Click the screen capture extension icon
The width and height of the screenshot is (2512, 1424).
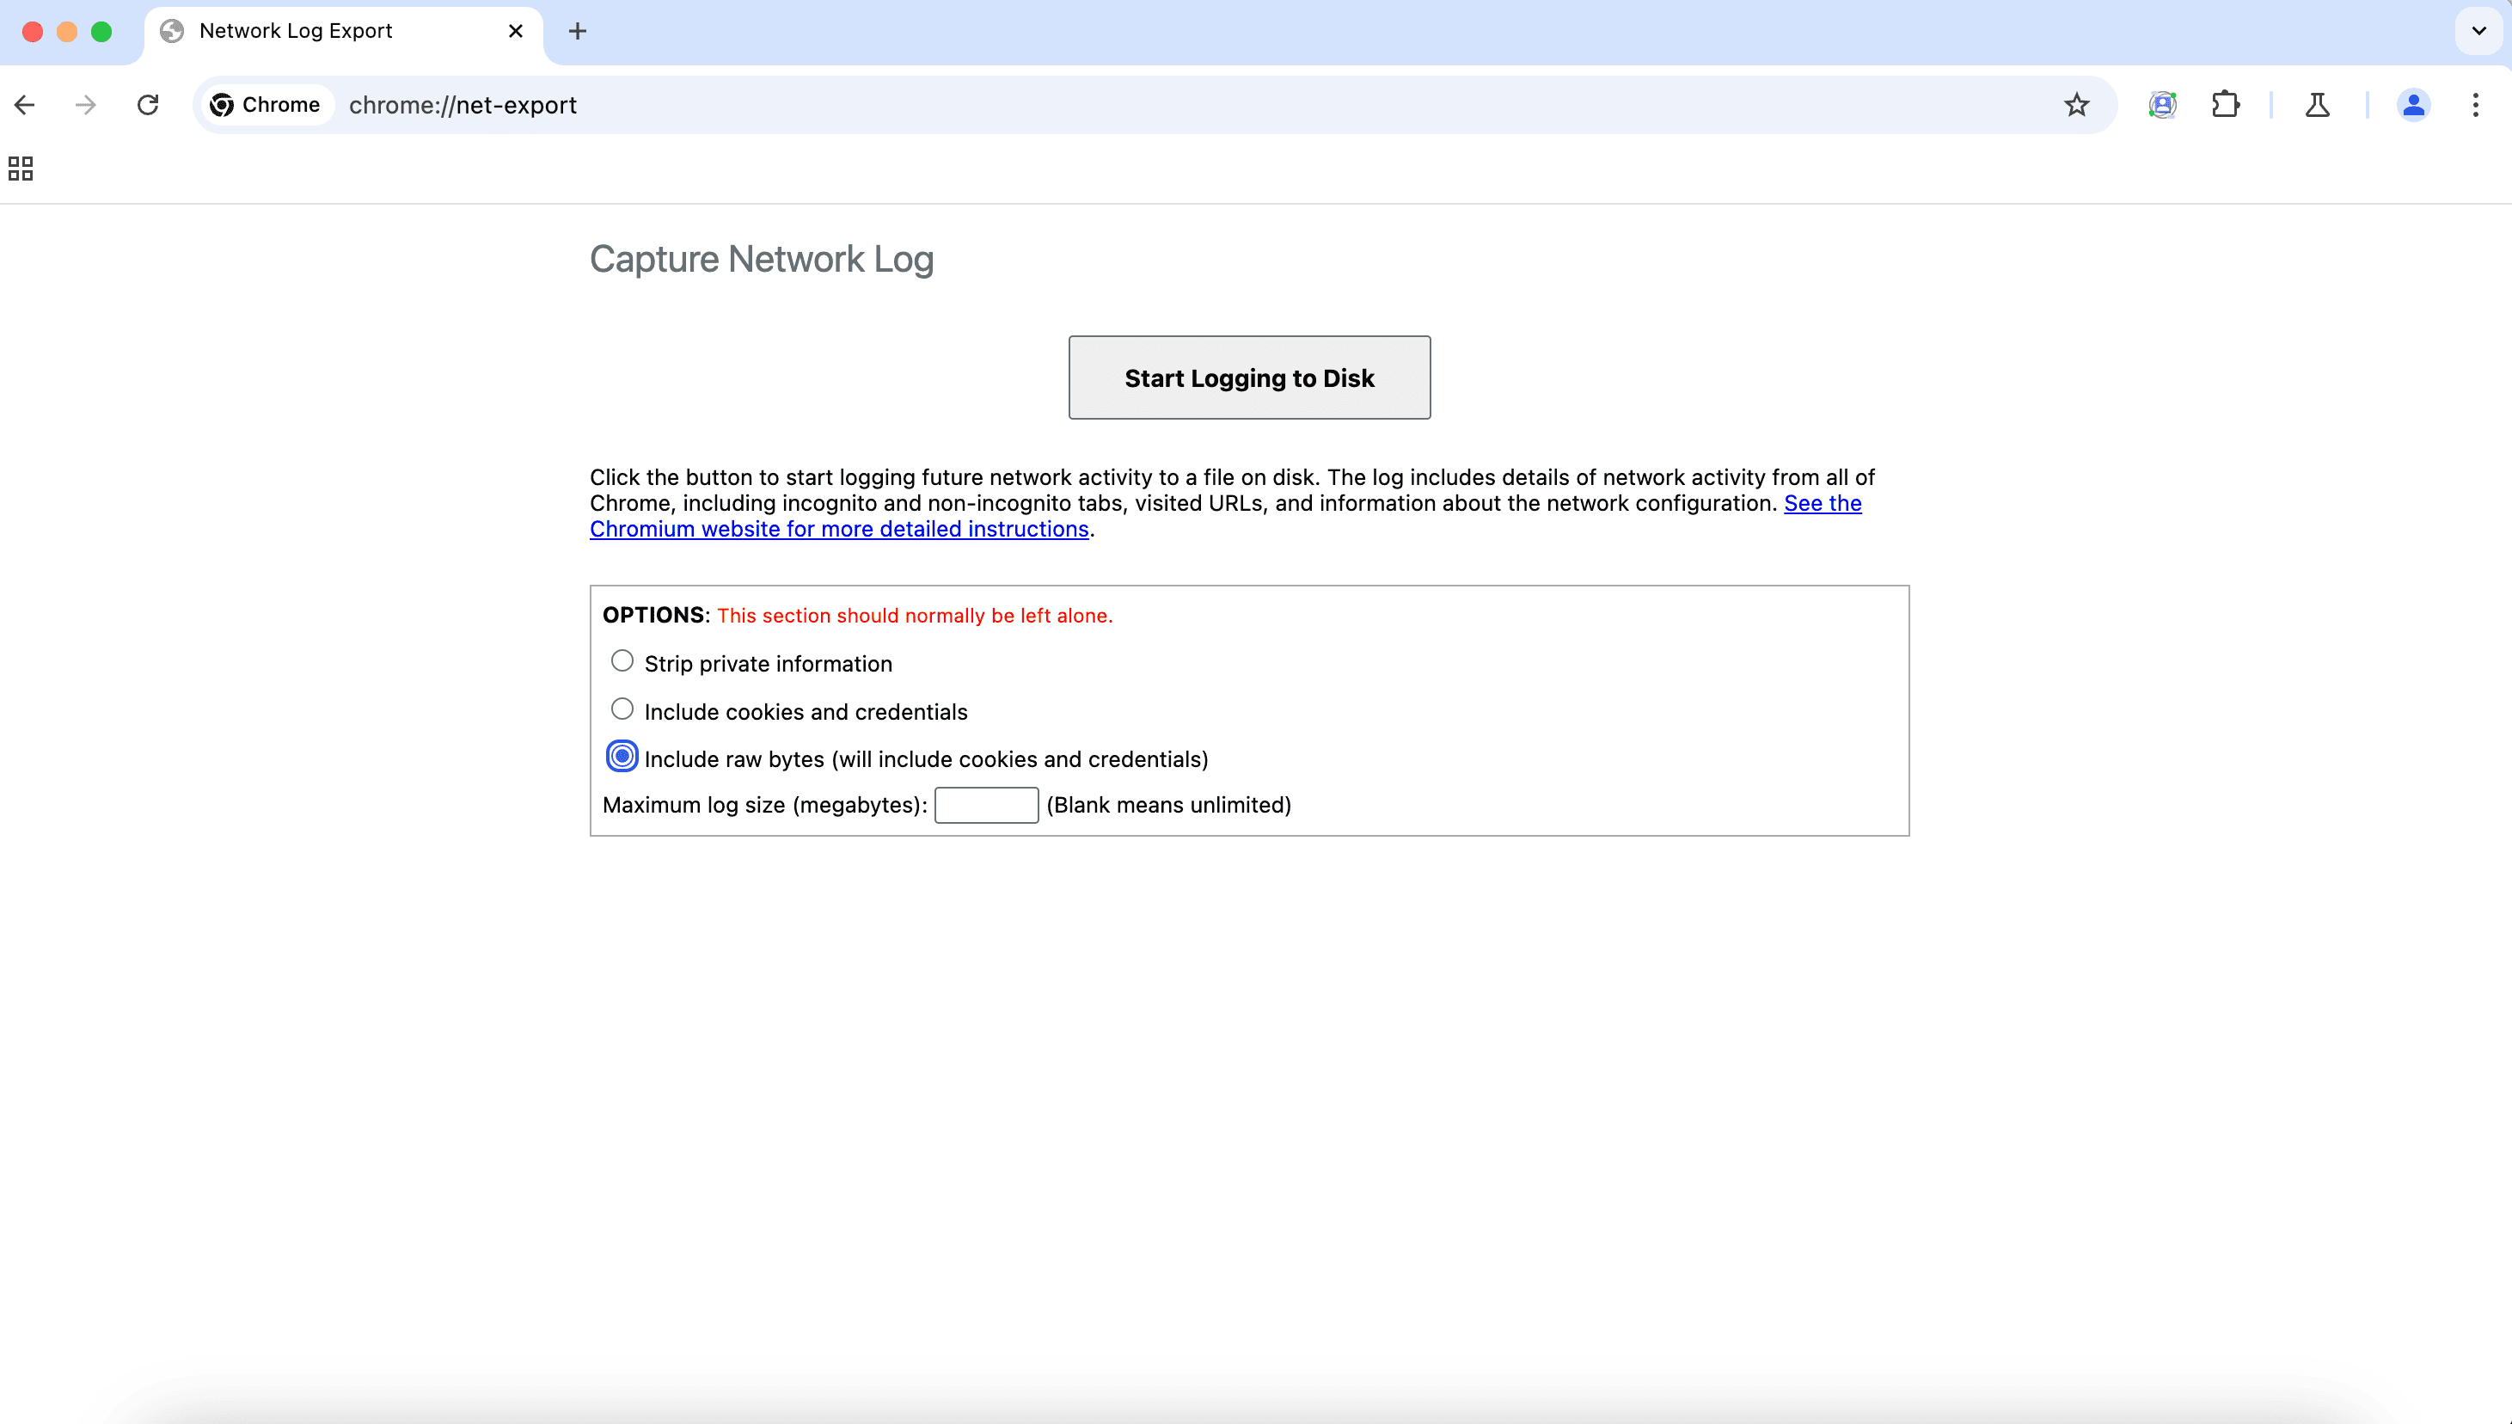2162,103
